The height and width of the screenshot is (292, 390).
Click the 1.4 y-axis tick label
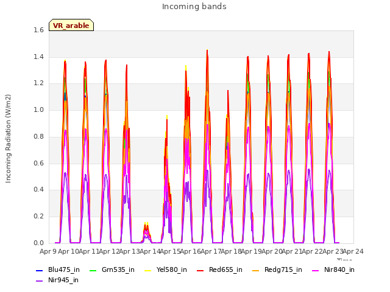coord(38,57)
